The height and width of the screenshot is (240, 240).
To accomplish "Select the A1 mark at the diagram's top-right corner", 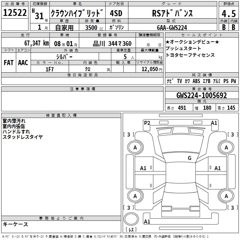I will coord(214,122).
